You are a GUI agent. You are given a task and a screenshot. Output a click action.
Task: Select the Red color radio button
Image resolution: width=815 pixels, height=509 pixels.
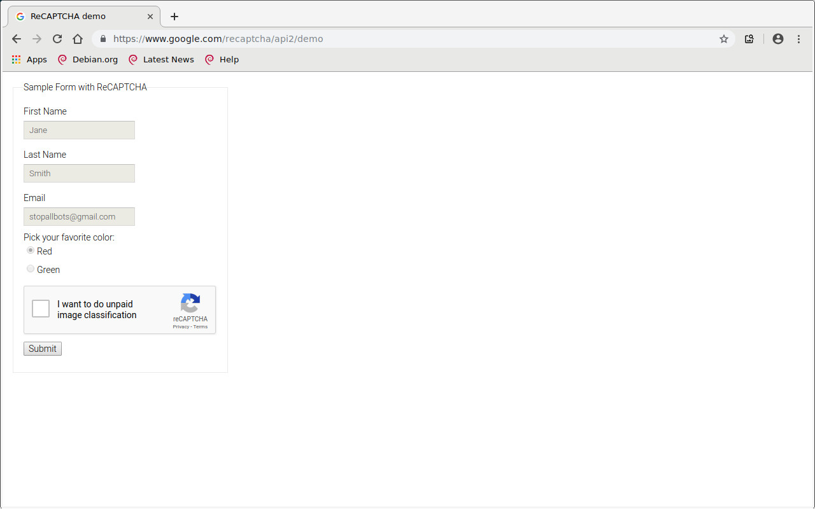click(31, 251)
